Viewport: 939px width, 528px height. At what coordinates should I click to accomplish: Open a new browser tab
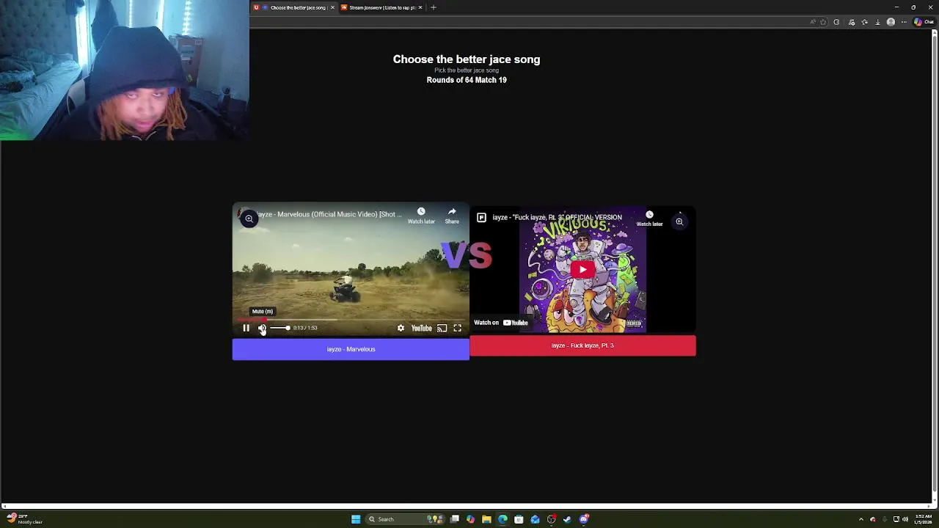(433, 7)
